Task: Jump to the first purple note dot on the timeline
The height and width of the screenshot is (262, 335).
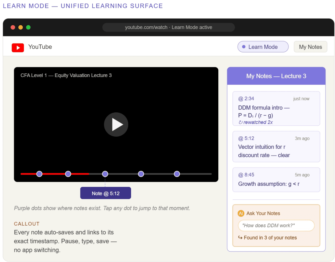Action: click(39, 174)
